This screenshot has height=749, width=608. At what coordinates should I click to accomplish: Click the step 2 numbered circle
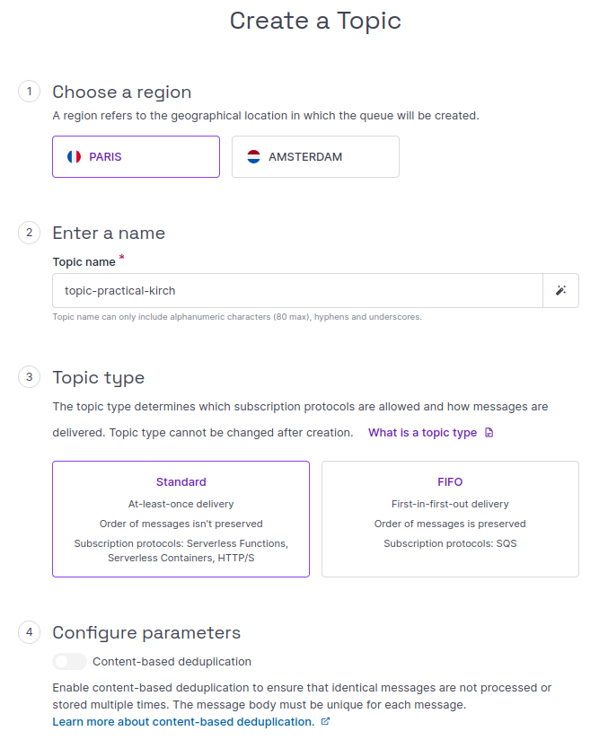coord(29,233)
